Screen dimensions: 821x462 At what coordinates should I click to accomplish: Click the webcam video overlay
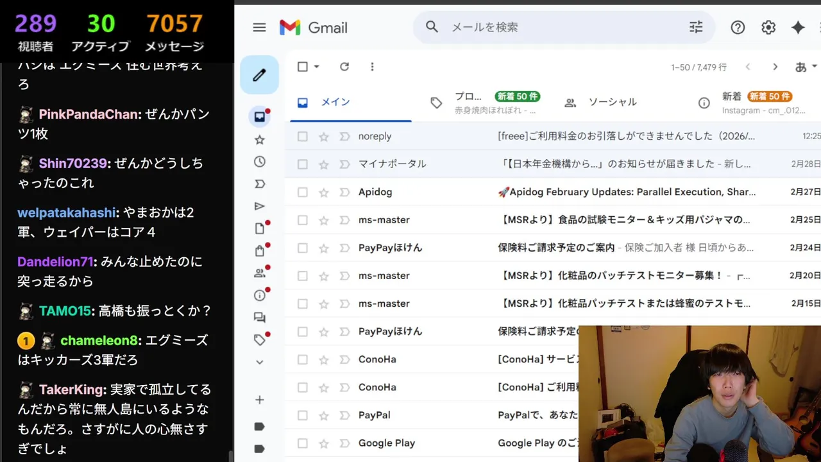700,393
